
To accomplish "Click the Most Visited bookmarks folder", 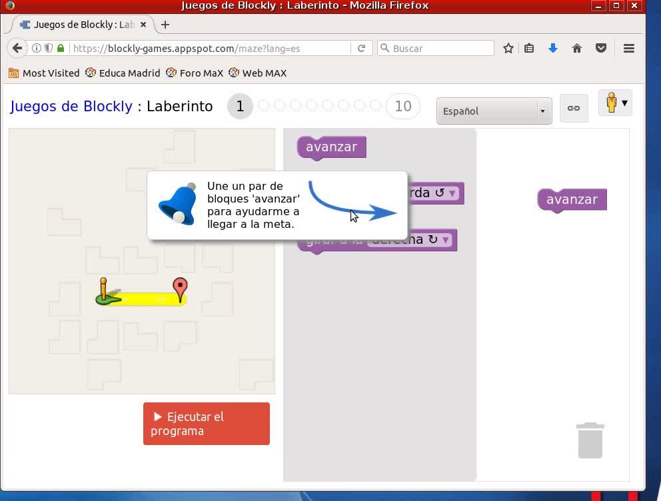I will coord(44,73).
